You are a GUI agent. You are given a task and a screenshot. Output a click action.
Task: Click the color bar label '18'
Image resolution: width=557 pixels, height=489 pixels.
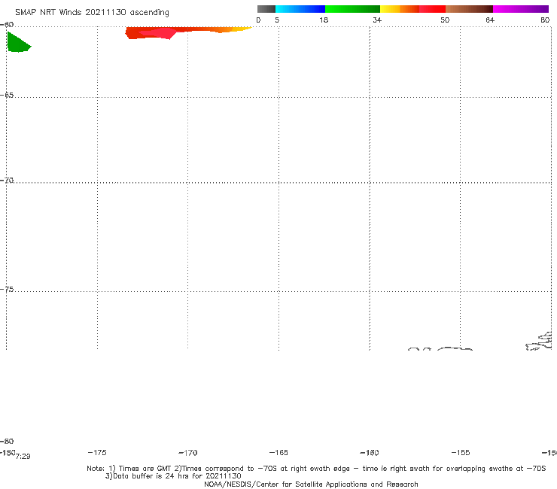(324, 20)
